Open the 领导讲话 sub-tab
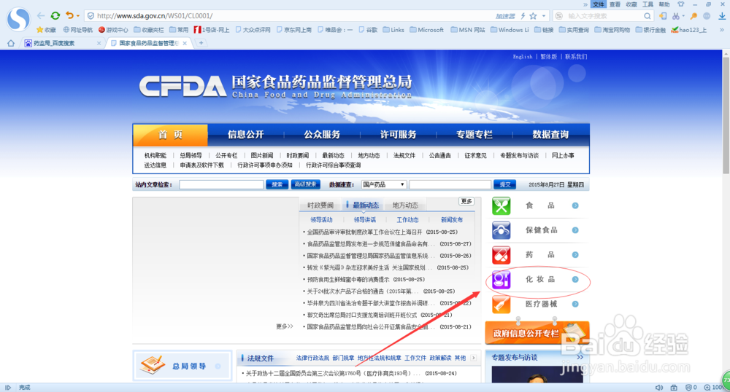 coord(364,220)
